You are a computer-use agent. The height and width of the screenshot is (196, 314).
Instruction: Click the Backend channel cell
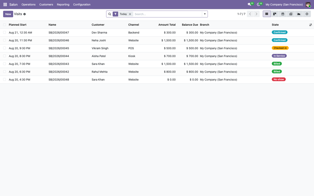[134, 32]
